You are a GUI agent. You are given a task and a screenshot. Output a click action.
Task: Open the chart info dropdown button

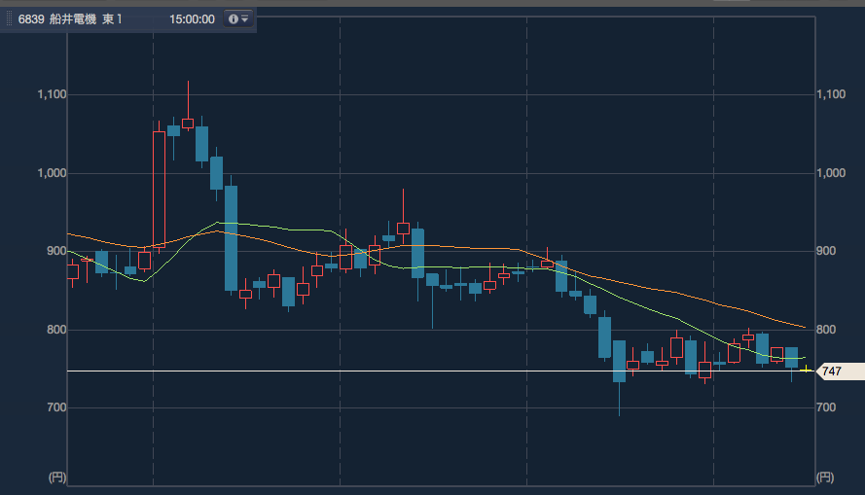(x=238, y=18)
